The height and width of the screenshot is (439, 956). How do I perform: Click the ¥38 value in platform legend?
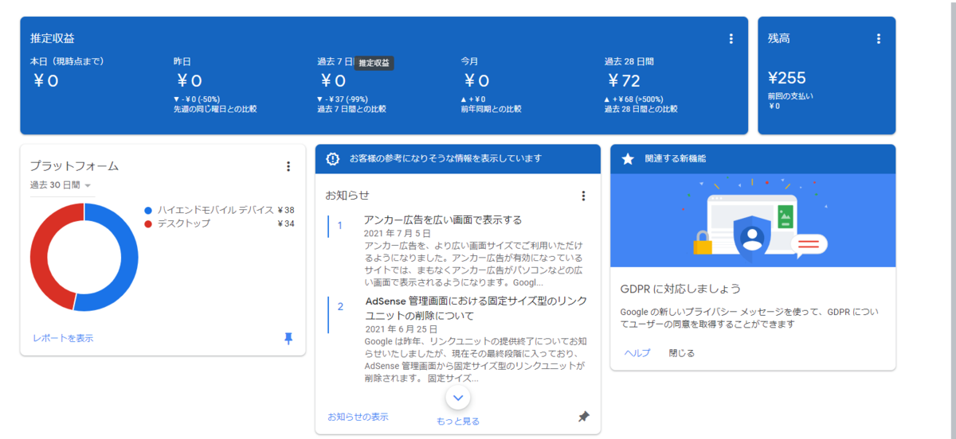point(286,211)
